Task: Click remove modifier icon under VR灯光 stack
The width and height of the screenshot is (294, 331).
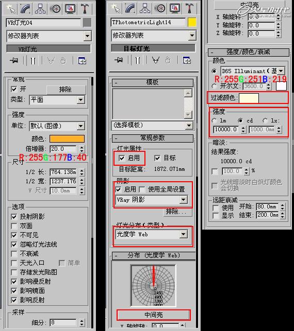Action: (63, 61)
